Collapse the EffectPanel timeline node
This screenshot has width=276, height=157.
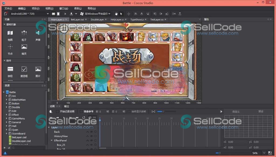pyautogui.click(x=51, y=140)
